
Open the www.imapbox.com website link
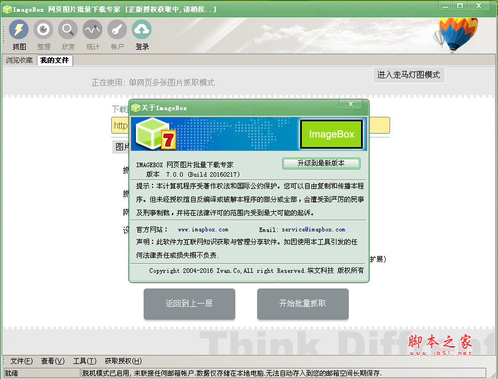[x=203, y=229]
